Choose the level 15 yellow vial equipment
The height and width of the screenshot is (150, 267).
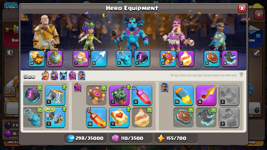click(183, 96)
